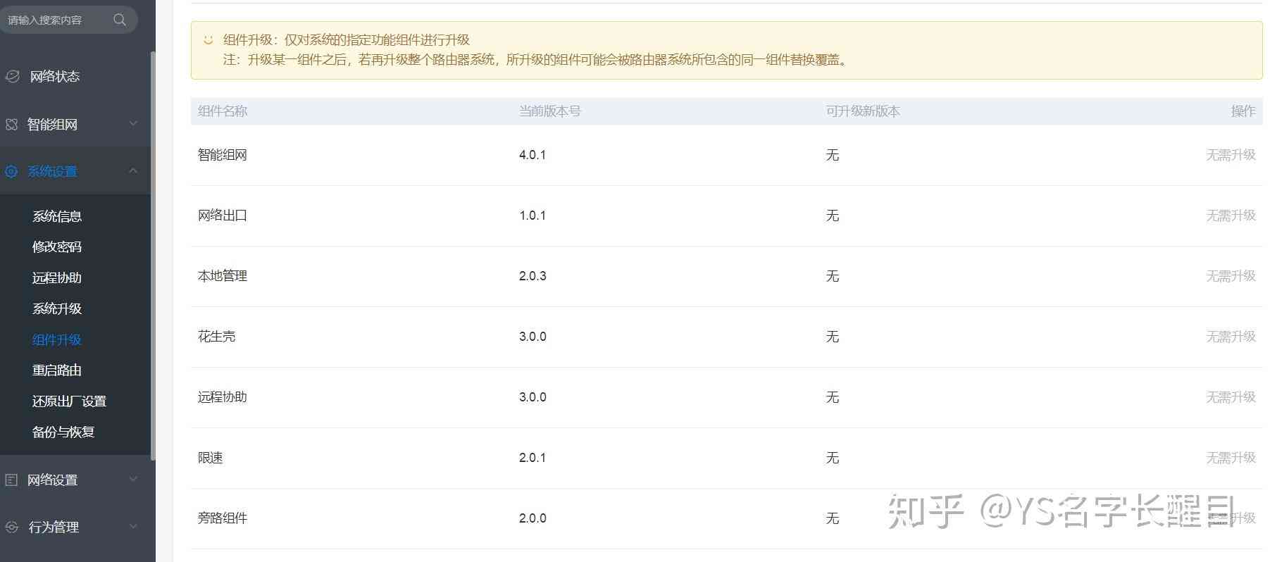This screenshot has height=562, width=1270.
Task: Click the 当前版本号 column header
Action: coord(550,111)
